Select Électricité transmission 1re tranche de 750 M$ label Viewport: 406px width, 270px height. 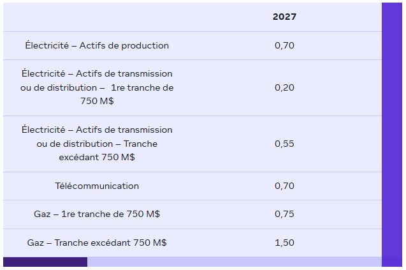(97, 87)
